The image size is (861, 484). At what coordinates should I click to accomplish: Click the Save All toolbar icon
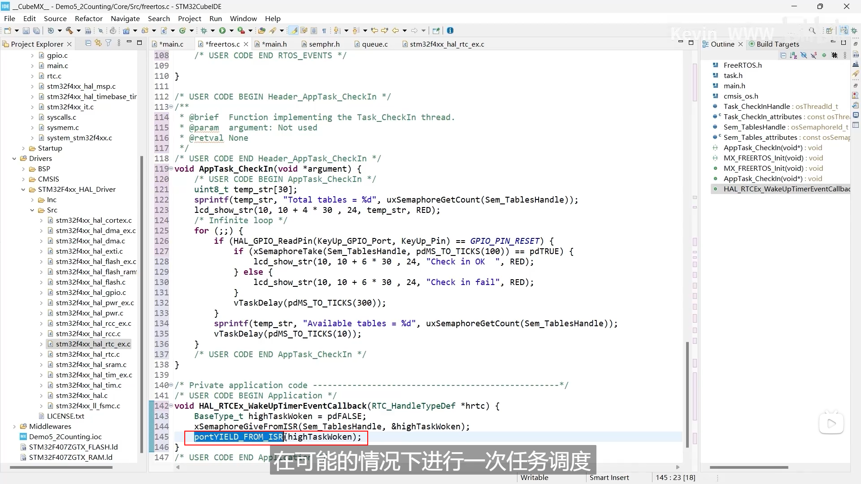point(37,30)
